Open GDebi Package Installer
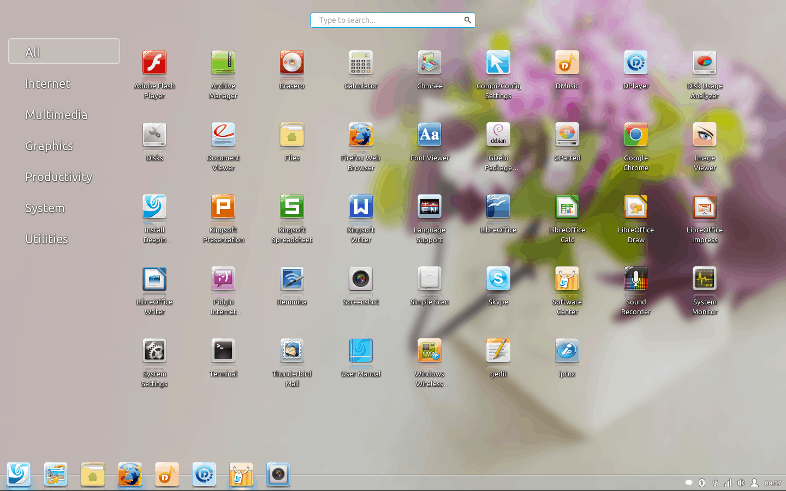The width and height of the screenshot is (786, 491). [498, 135]
